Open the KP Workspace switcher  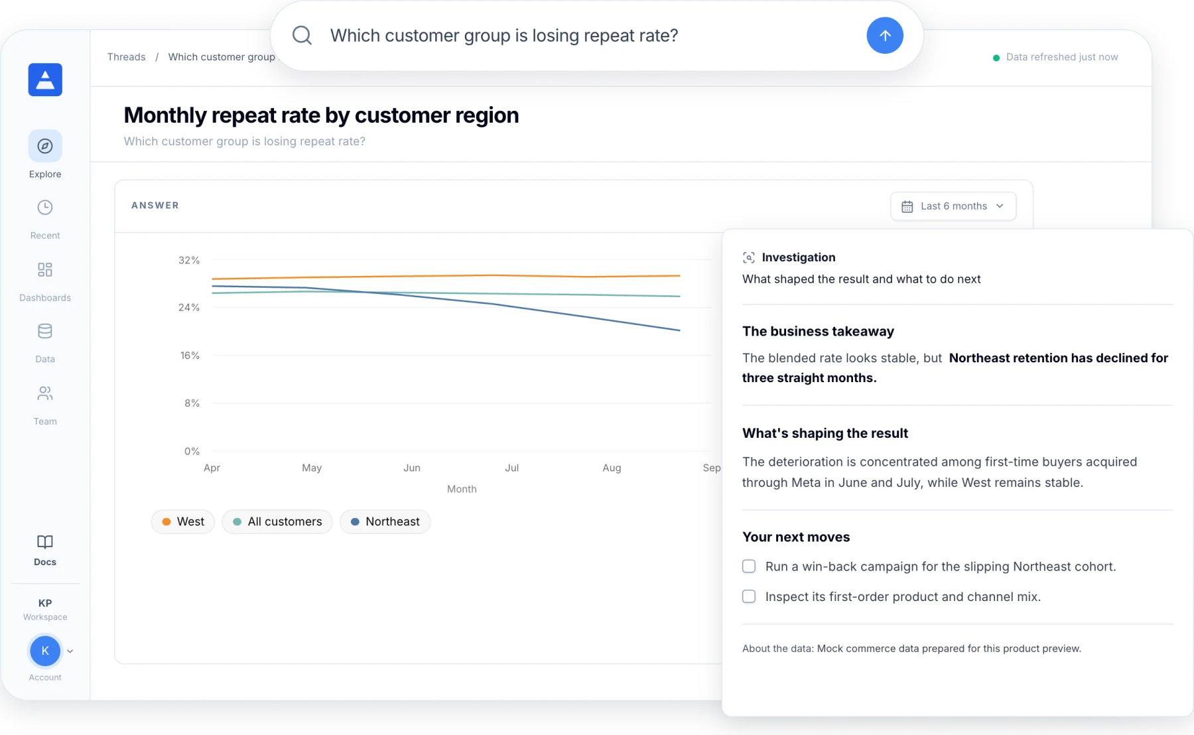point(45,609)
